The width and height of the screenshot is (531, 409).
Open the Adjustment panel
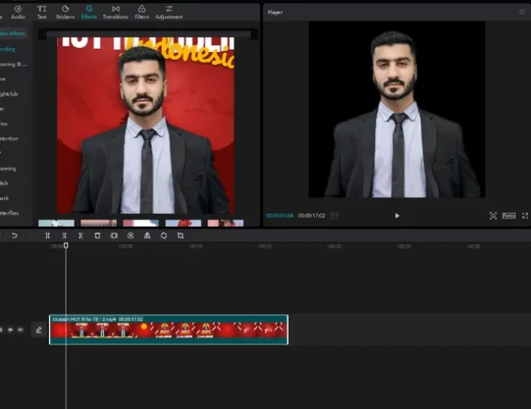pos(169,12)
